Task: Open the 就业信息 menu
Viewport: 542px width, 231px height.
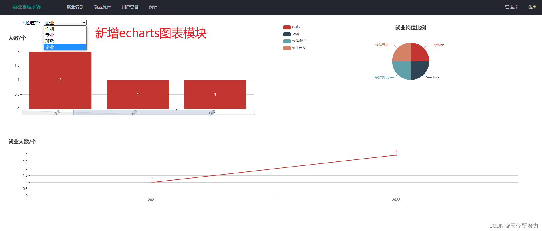Action: (x=75, y=7)
